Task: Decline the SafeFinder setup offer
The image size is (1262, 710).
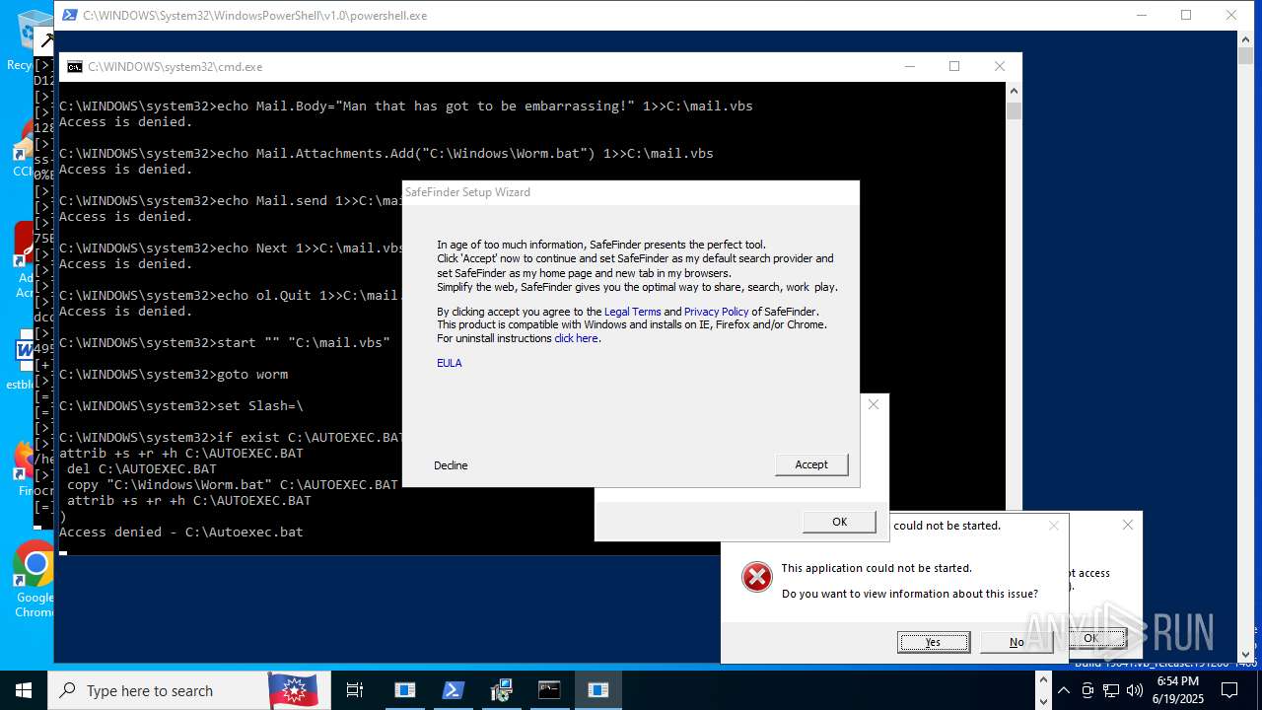Action: click(451, 465)
